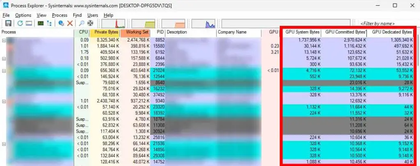
Task: Sort by GPU Dedicated Bytes header
Action: (x=390, y=32)
